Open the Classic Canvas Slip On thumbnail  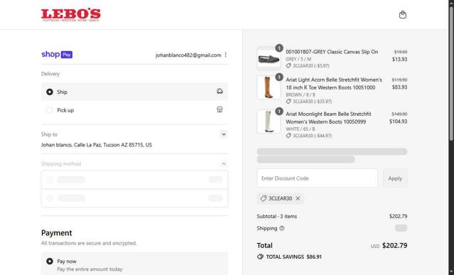[x=269, y=58]
